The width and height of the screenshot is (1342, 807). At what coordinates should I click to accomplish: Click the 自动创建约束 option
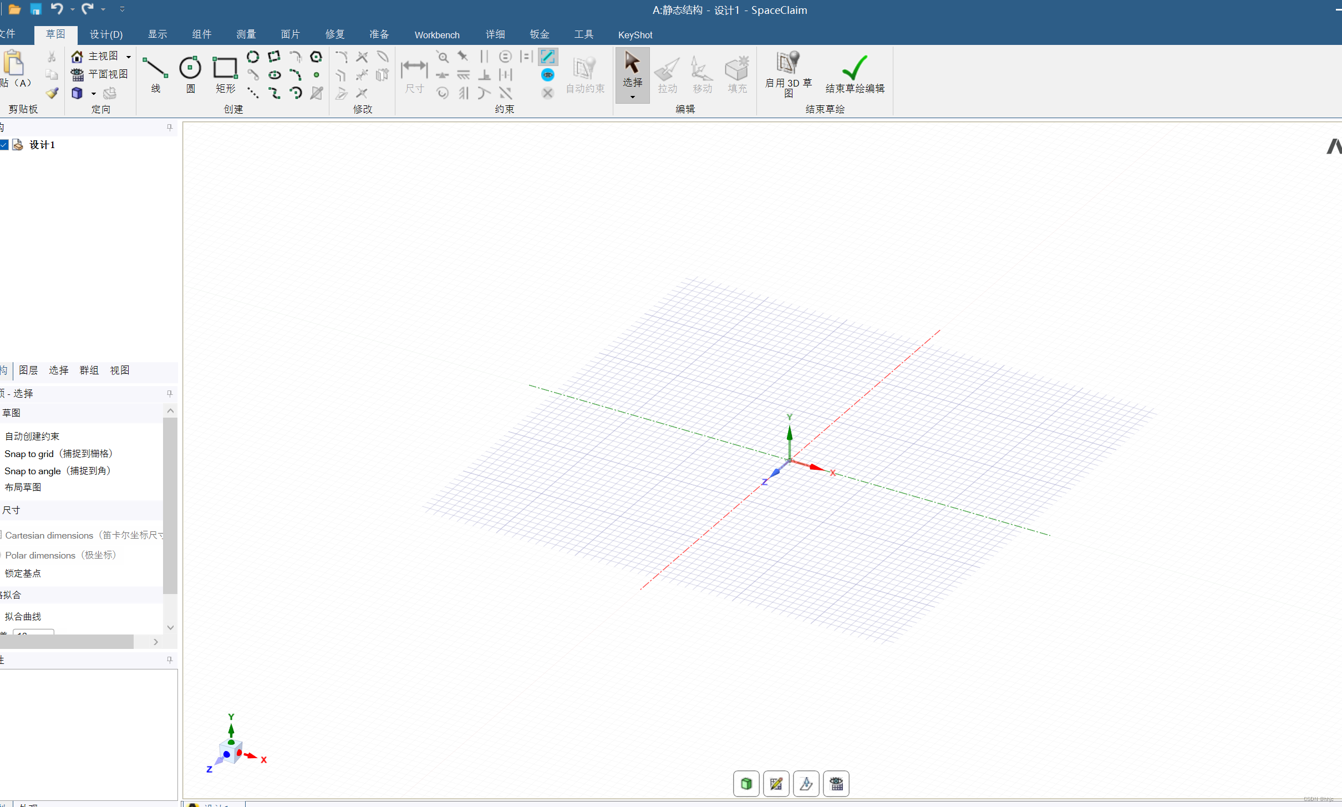click(32, 437)
